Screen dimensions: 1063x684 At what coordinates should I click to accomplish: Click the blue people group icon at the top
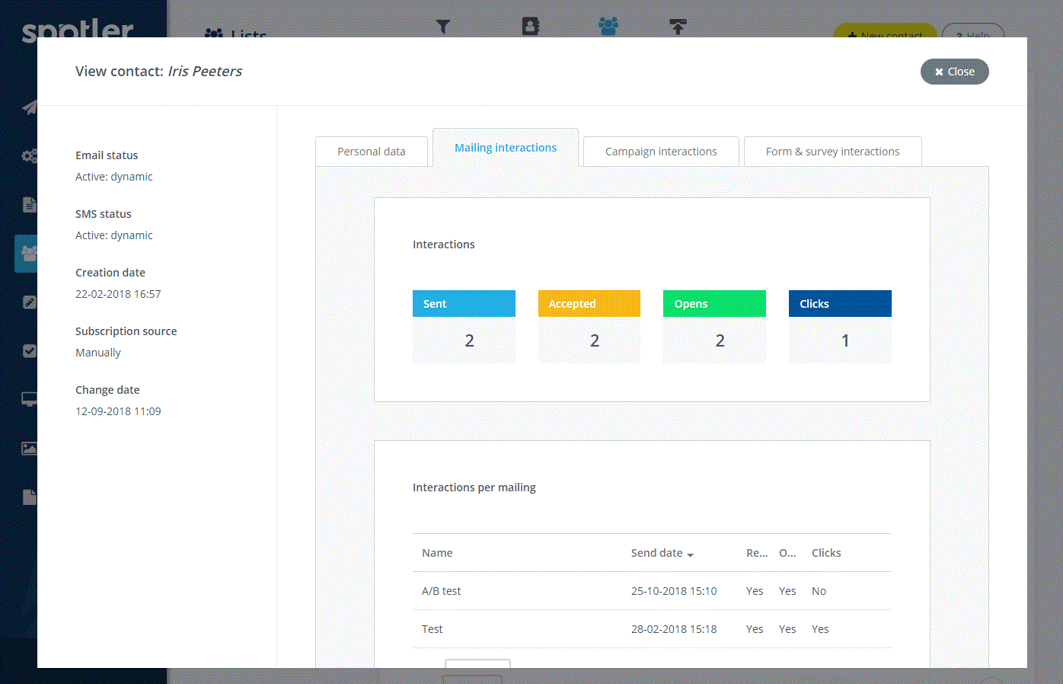coord(608,27)
